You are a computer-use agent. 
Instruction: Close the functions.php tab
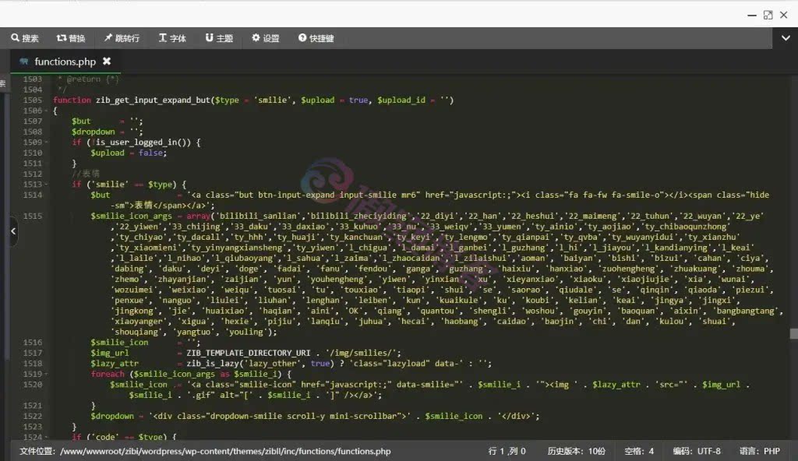107,61
